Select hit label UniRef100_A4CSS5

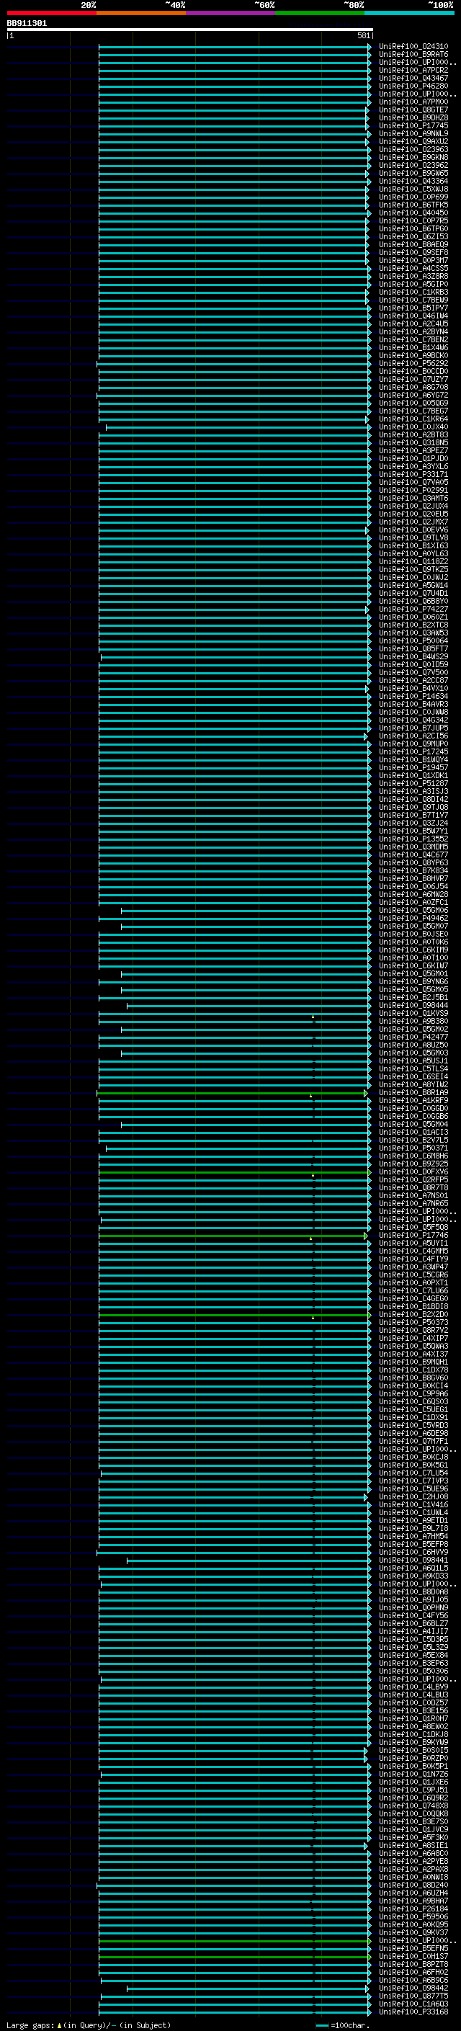[x=413, y=268]
